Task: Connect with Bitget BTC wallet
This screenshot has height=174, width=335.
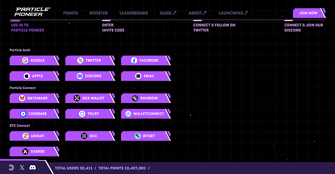Action: [145, 136]
